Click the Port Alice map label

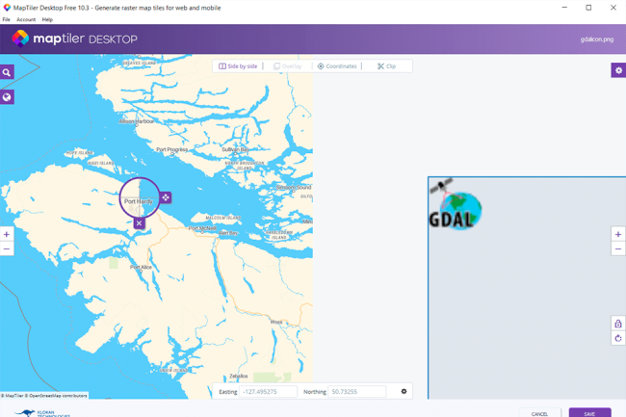pos(141,267)
